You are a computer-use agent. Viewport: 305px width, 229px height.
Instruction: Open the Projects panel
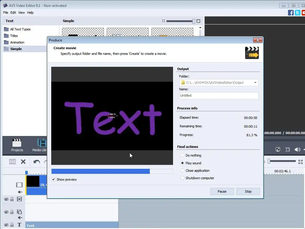point(17,145)
